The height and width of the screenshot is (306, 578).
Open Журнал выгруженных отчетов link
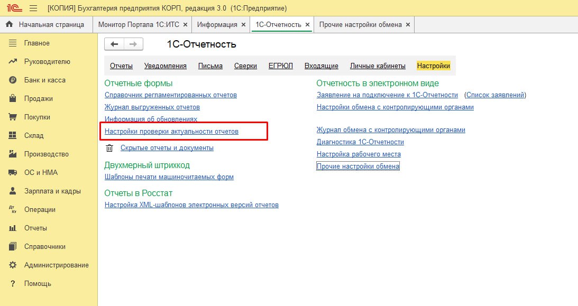(x=152, y=107)
